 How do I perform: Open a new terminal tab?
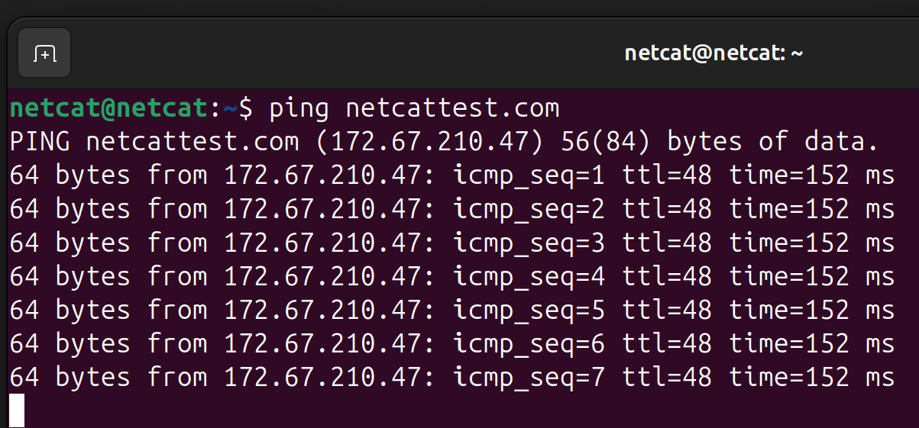pyautogui.click(x=44, y=53)
